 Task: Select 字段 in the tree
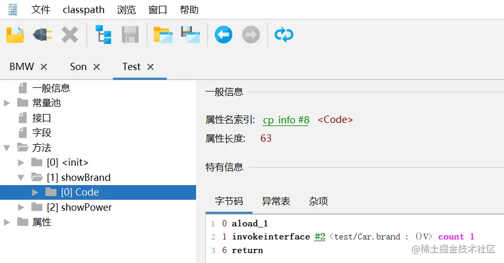tap(41, 132)
